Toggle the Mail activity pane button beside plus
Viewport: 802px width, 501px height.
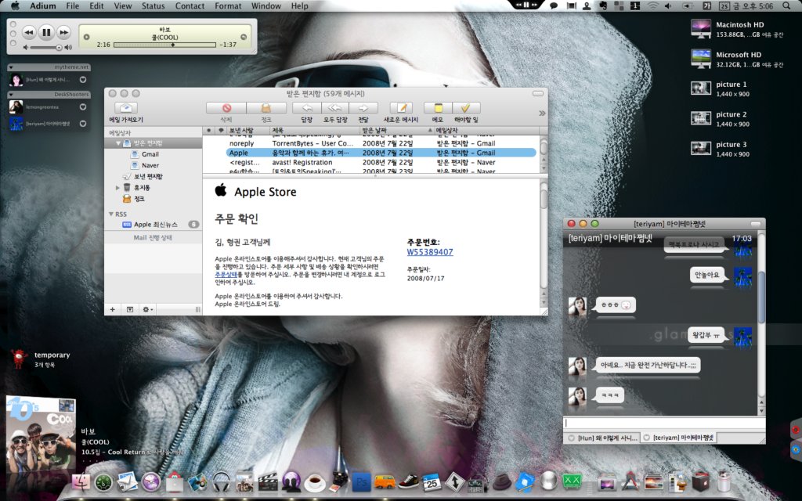(130, 309)
